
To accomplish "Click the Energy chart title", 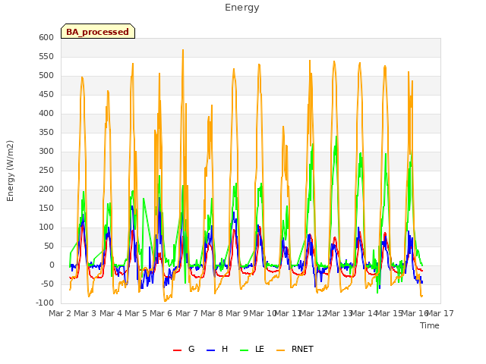I will pyautogui.click(x=242, y=8).
